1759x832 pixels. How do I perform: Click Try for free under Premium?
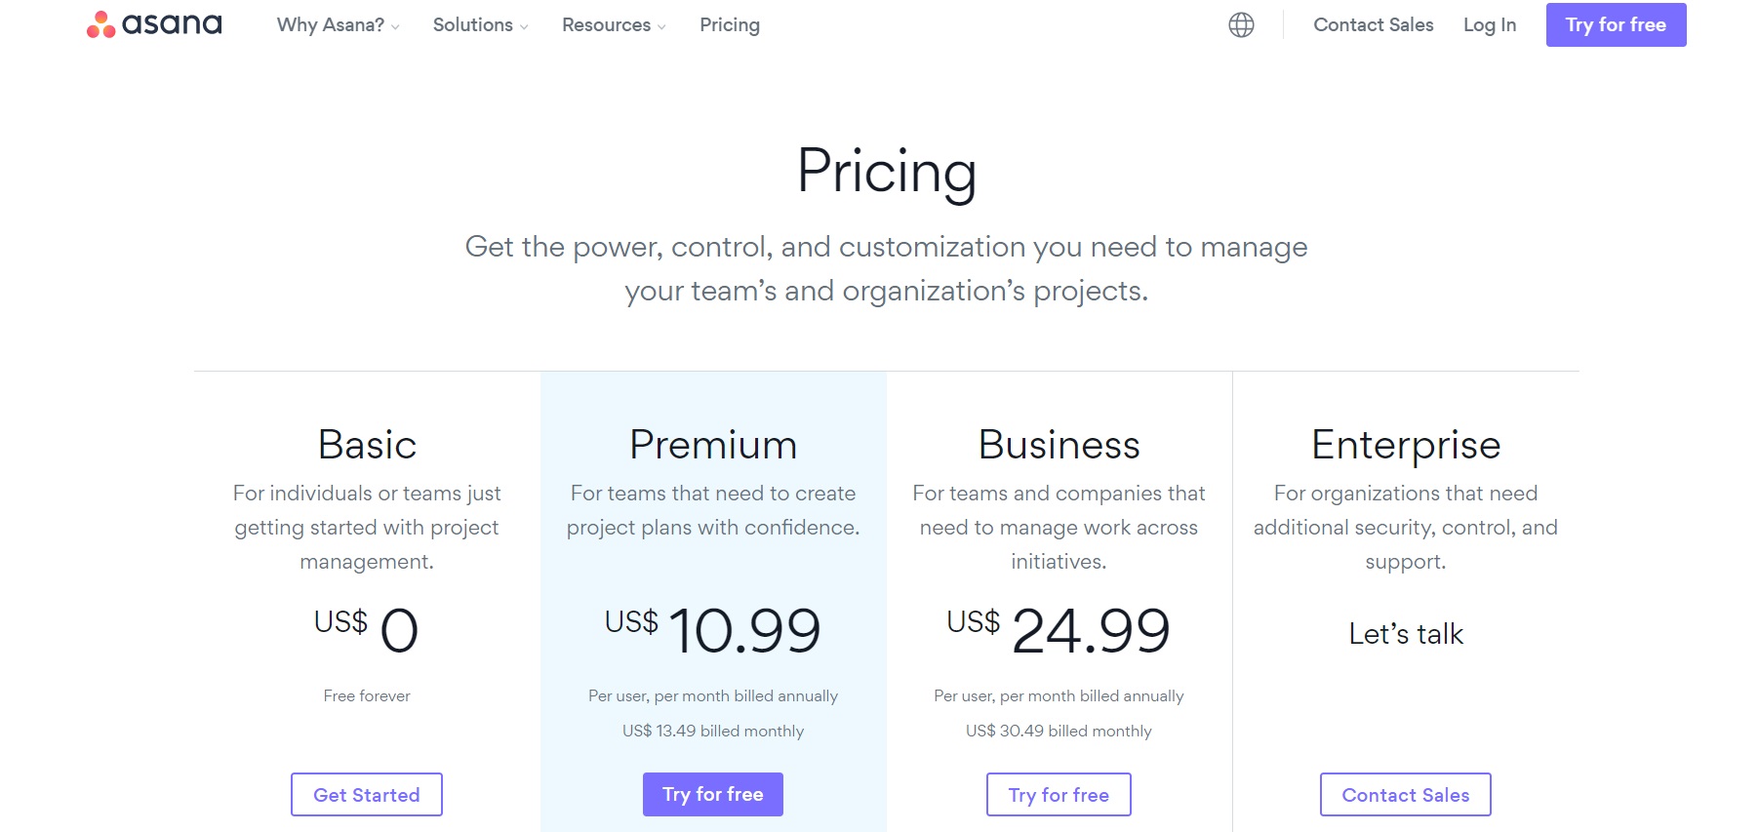(713, 795)
